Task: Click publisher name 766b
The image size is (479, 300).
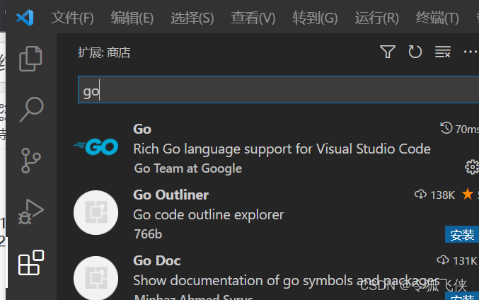Action: [x=148, y=234]
